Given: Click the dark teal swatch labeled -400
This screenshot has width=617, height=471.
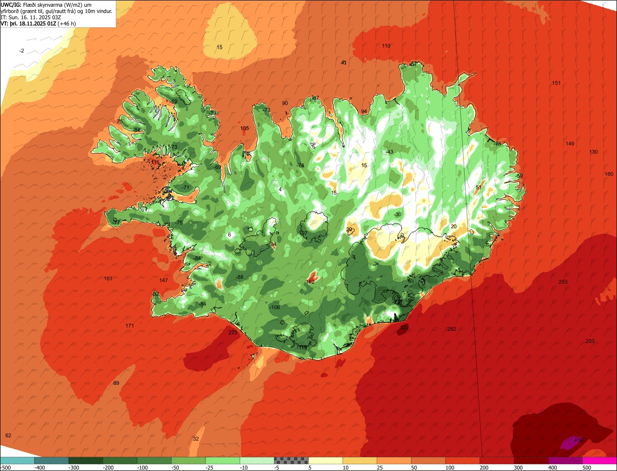Looking at the screenshot, I should pos(52,460).
